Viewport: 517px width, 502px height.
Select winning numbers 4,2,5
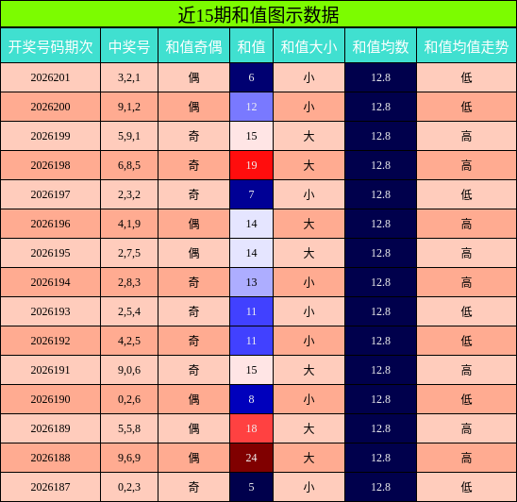click(129, 341)
